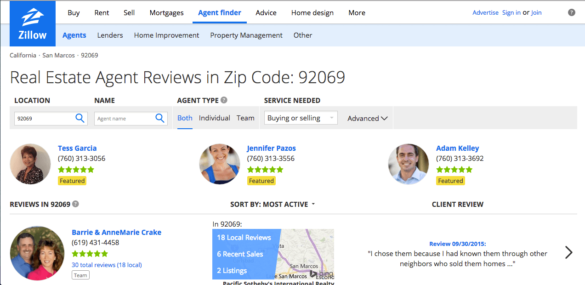Open the help question mark icon
This screenshot has width=585, height=285.
572,12
